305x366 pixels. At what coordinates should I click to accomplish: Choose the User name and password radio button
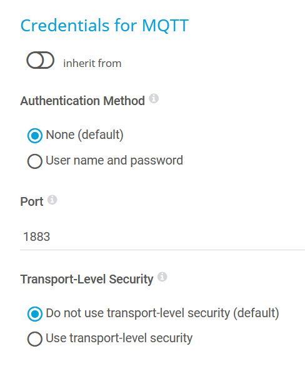(35, 161)
